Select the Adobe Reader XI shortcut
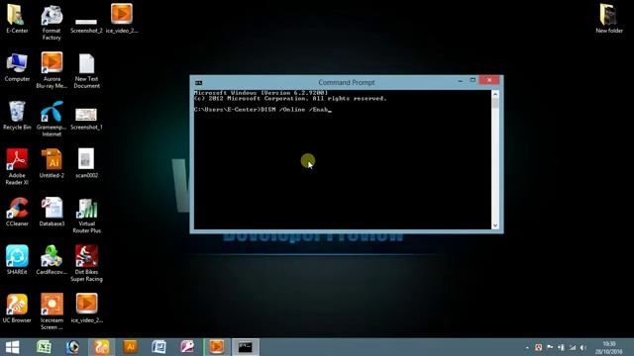Image resolution: width=634 pixels, height=356 pixels. [x=17, y=167]
